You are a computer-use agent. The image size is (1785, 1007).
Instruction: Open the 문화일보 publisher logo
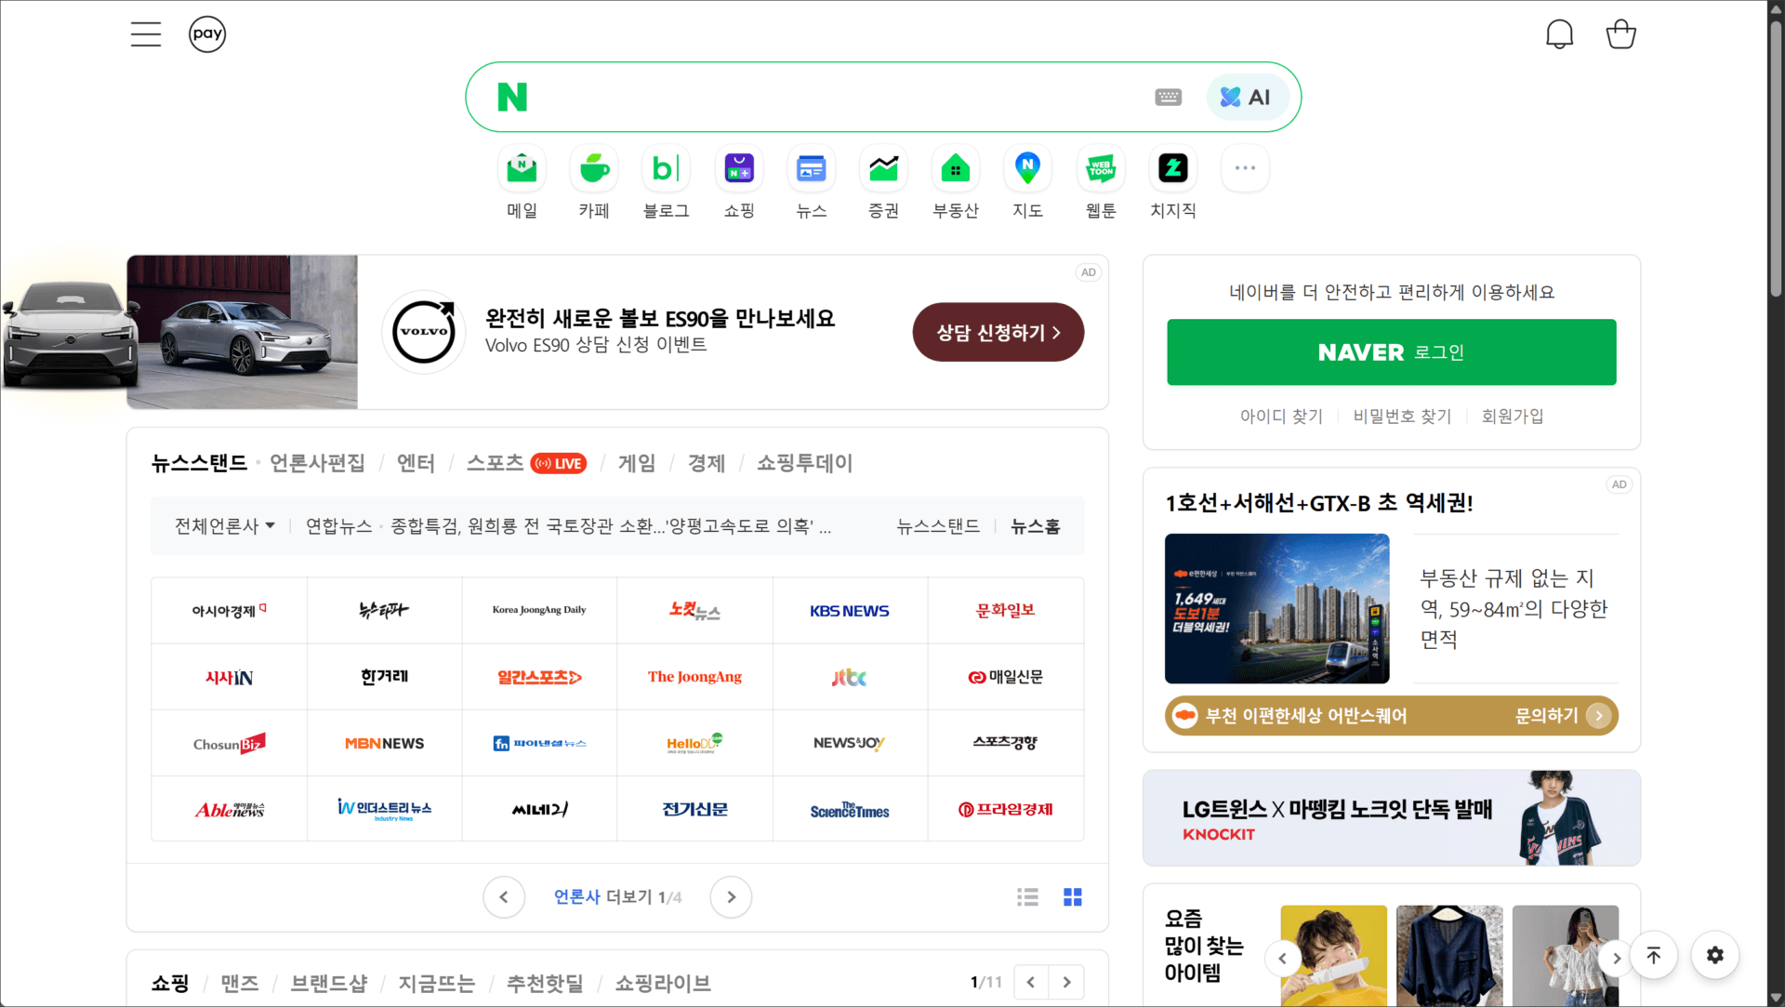pos(1006,611)
